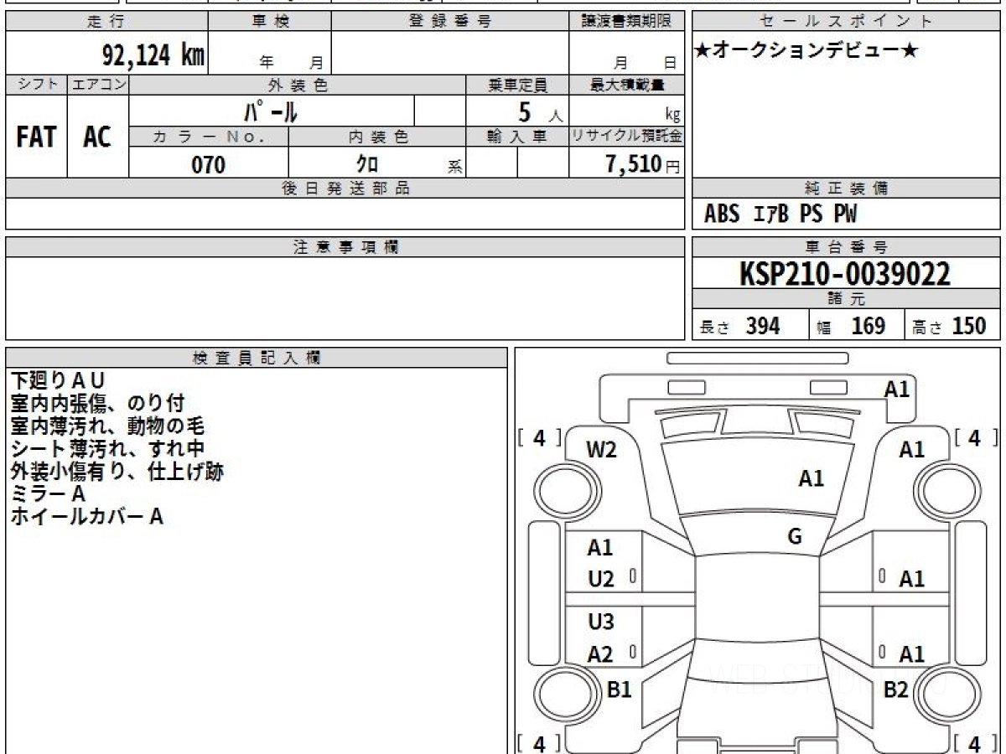Viewport: 1006px width, 754px height.
Task: Click the height value 高さ 150
Action: [x=950, y=326]
